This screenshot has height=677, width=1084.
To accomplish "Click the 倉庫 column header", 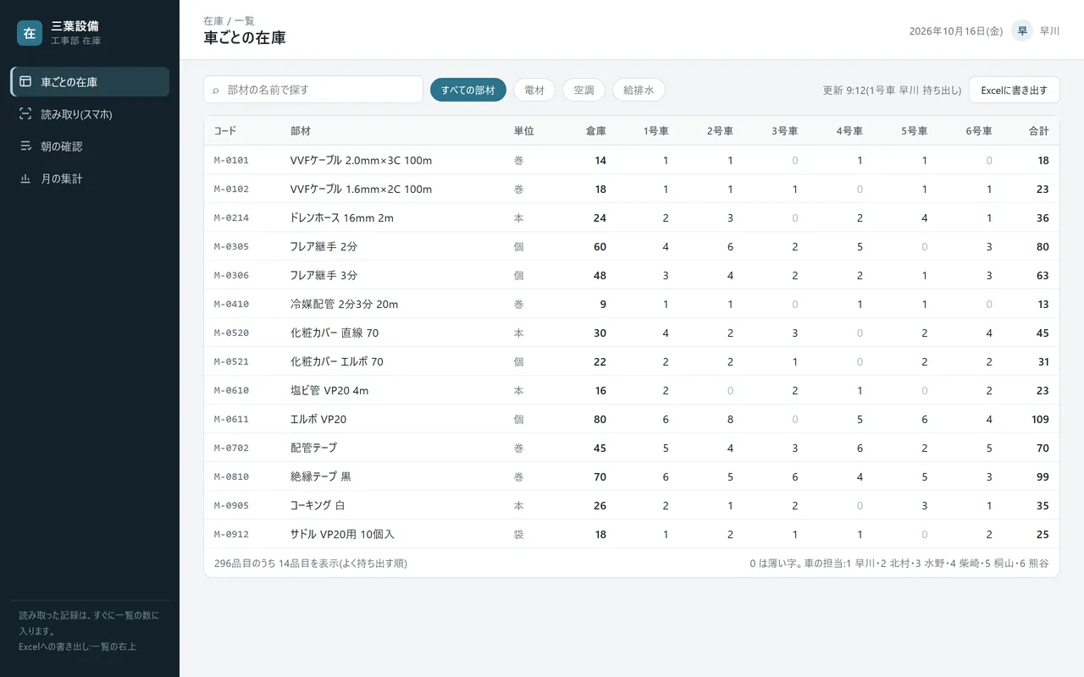I will [596, 131].
